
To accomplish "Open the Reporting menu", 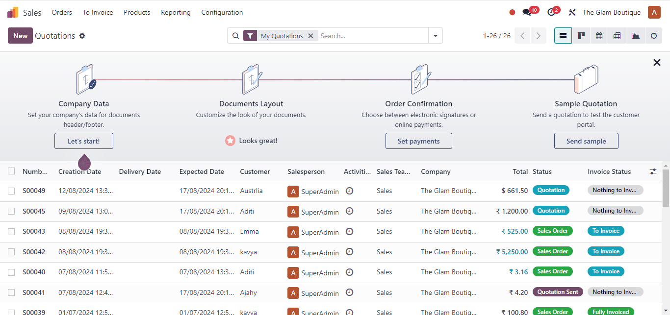I will point(176,12).
